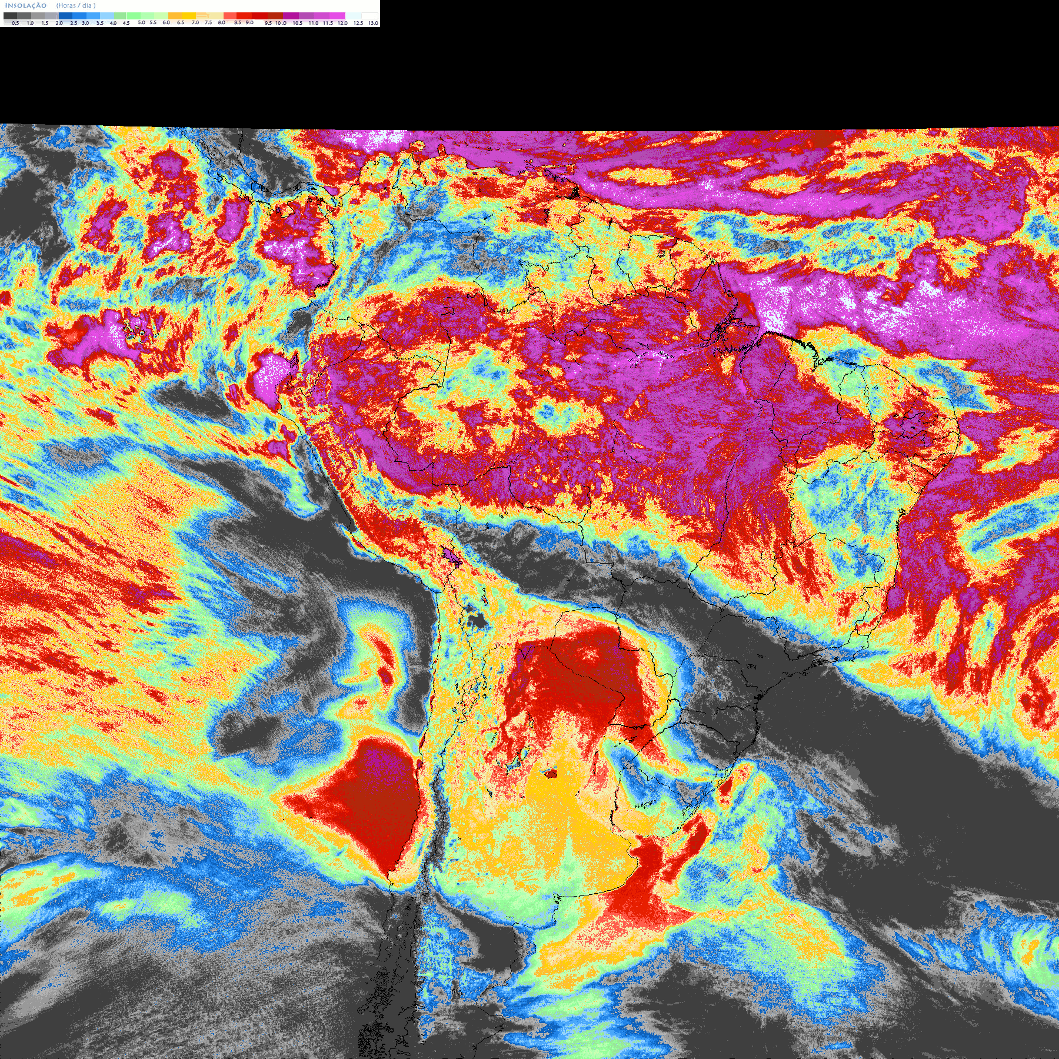Click the '4.5' legend value
The width and height of the screenshot is (1059, 1059).
point(126,23)
